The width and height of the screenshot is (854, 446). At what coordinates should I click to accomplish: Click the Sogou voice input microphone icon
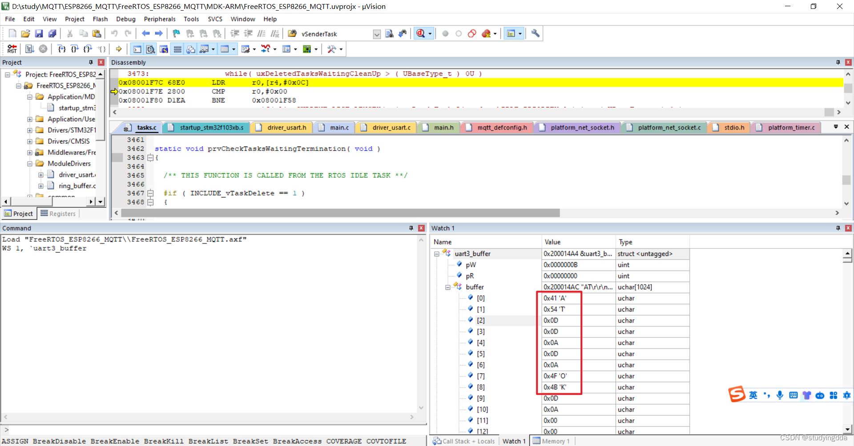pyautogui.click(x=780, y=395)
